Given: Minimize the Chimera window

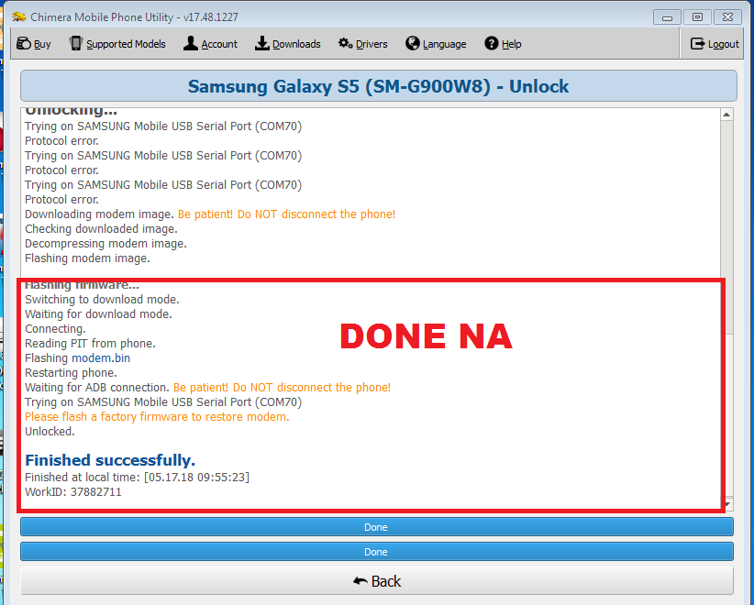Looking at the screenshot, I should pyautogui.click(x=667, y=17).
